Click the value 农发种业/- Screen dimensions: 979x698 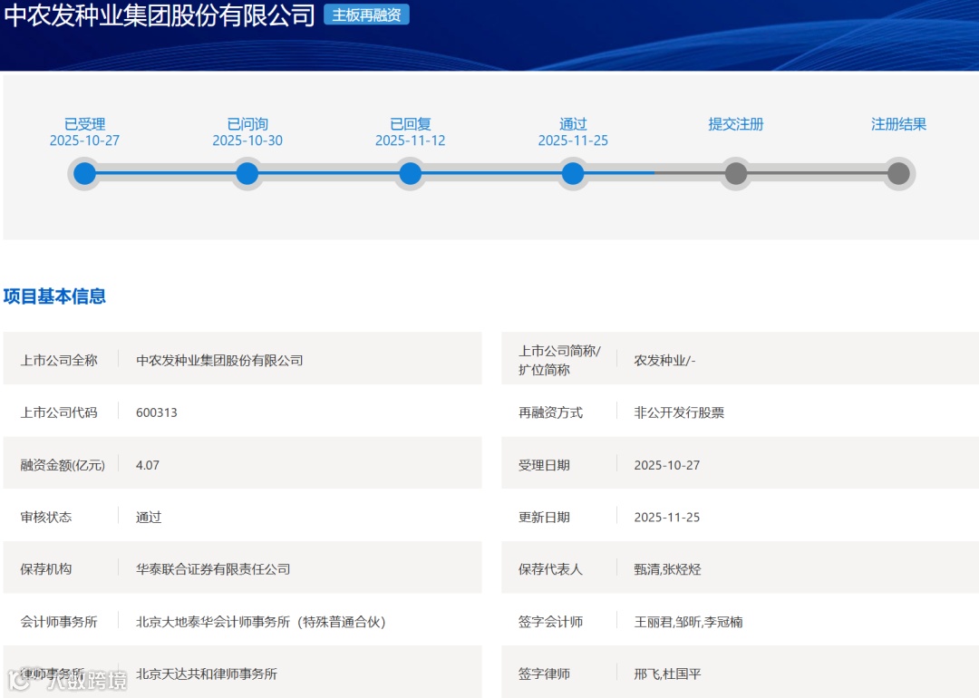pos(664,360)
